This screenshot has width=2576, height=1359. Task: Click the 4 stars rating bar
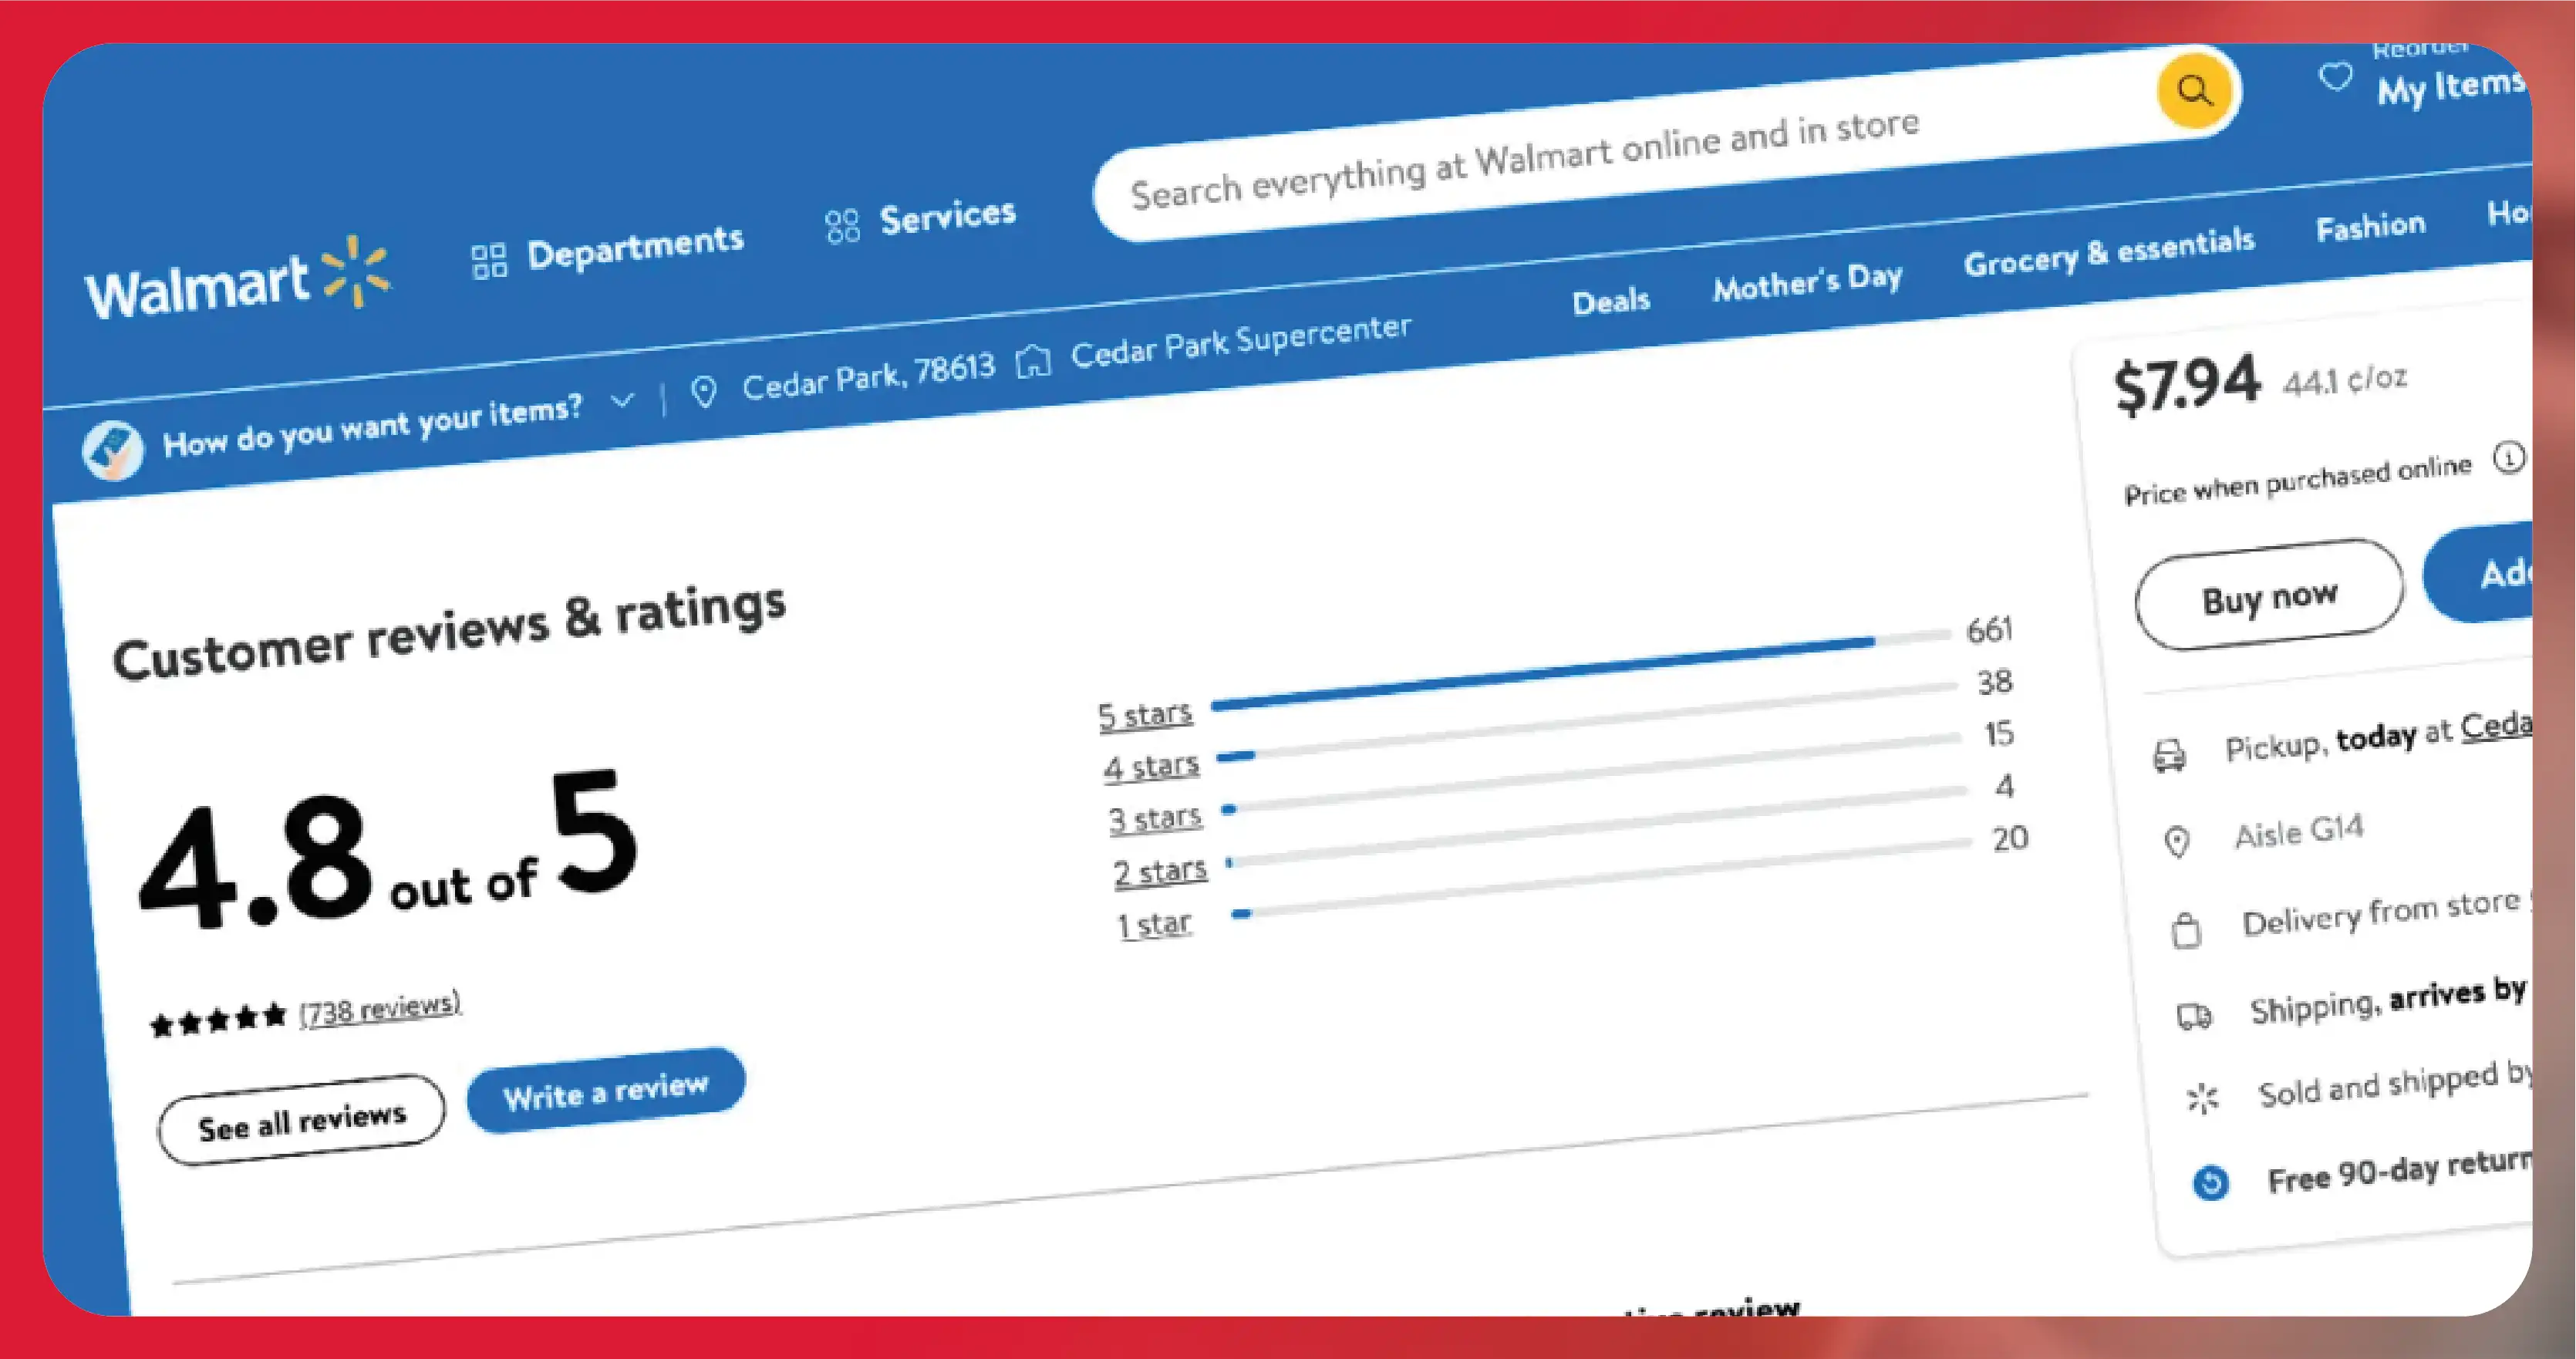point(1586,721)
